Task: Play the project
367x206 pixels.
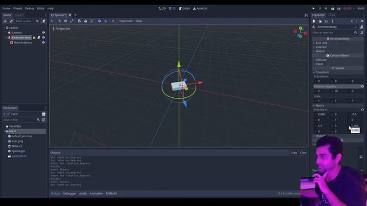Action: [x=314, y=9]
